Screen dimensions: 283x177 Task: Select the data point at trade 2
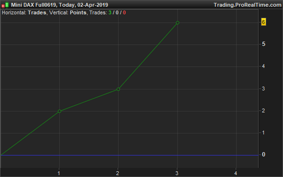[x=118, y=89]
